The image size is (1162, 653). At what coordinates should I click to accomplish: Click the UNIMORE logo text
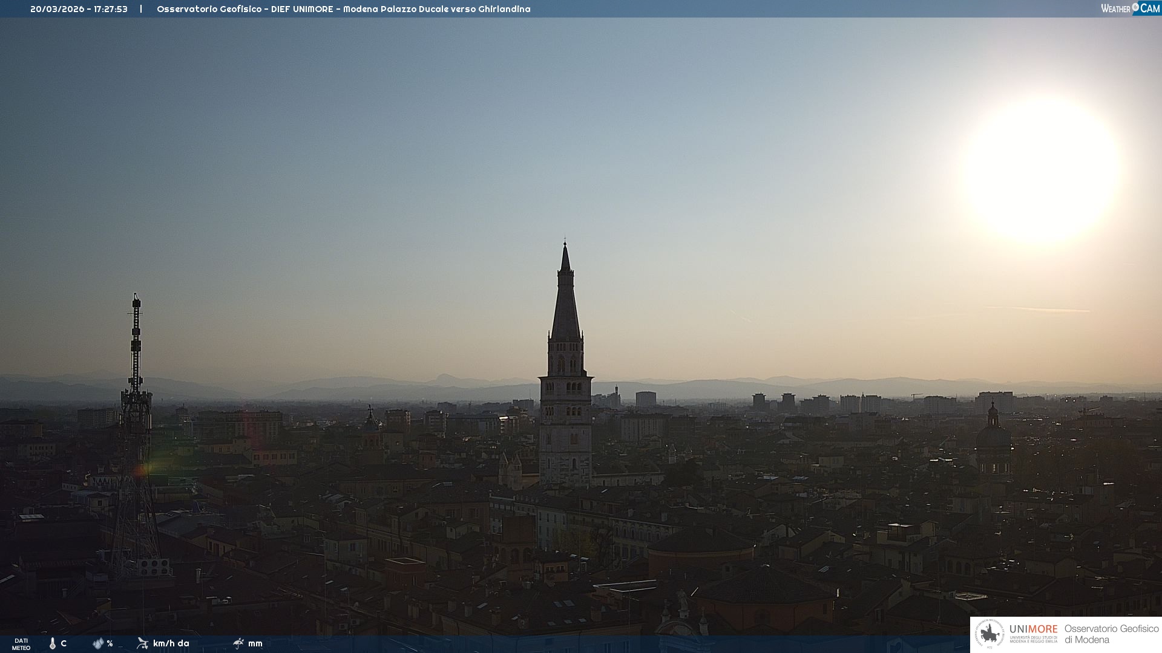[x=1033, y=630]
